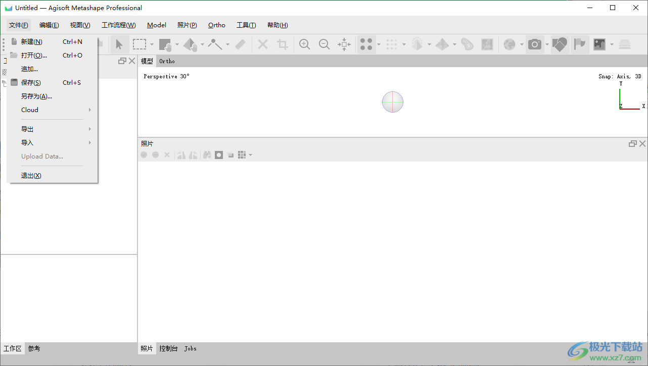This screenshot has width=648, height=366.
Task: Open photos pane view mode dropdown
Action: 251,155
